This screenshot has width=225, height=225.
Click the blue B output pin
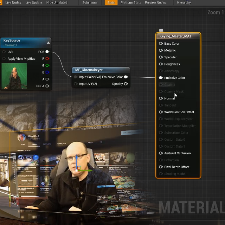[x=47, y=72]
